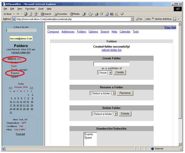Image resolution: width=185 pixels, height=153 pixels.
Task: Click the Back button in the toolbar
Action: pyautogui.click(x=8, y=14)
